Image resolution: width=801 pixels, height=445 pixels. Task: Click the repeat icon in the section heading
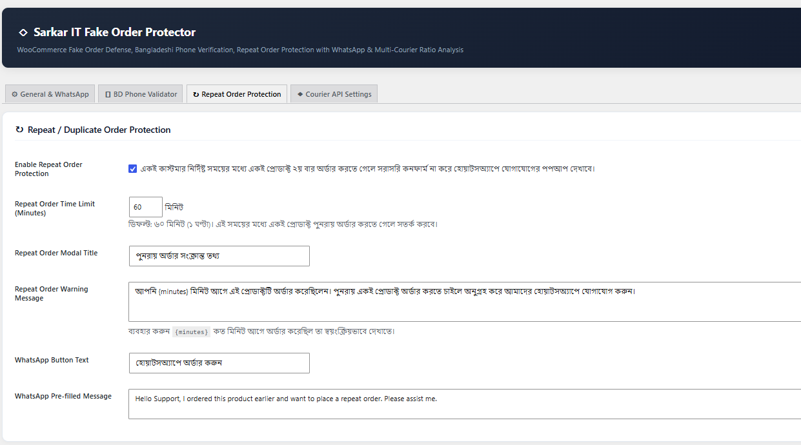19,130
